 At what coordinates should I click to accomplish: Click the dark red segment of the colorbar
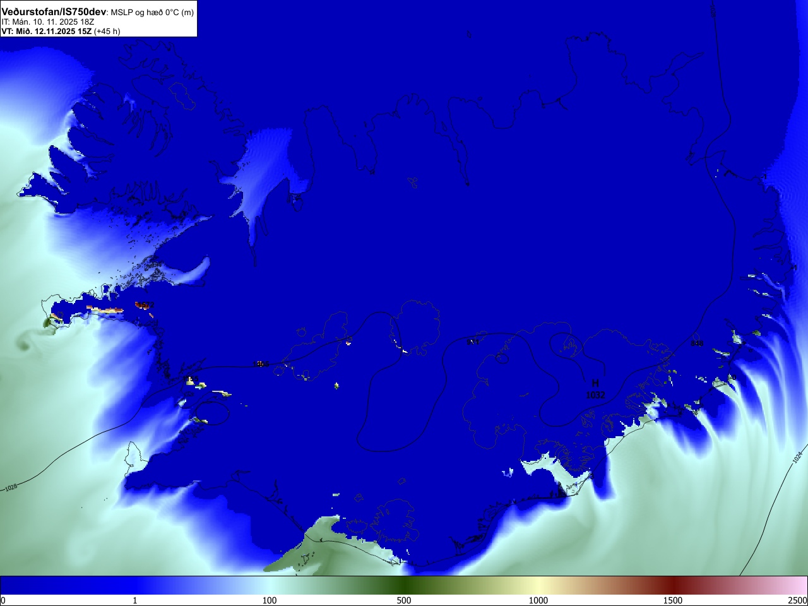coord(674,585)
